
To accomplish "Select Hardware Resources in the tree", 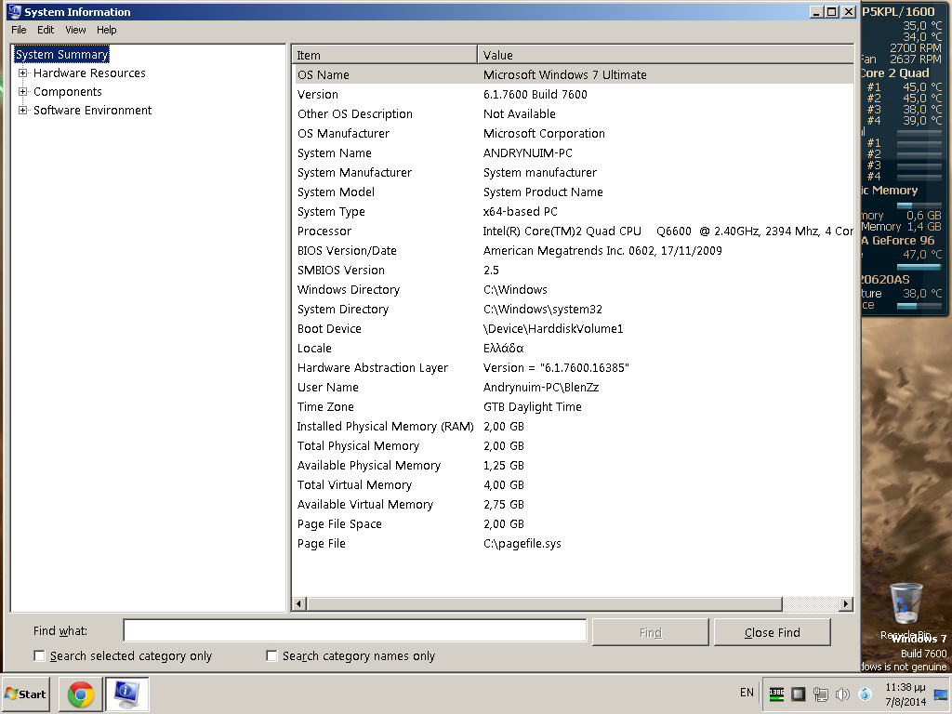I will [89, 73].
